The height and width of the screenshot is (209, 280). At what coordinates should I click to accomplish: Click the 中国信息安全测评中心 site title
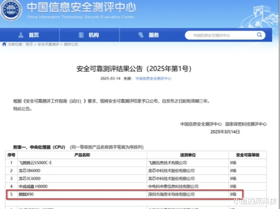82,8
